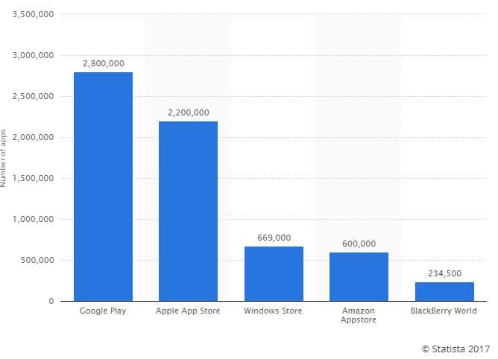Select the Apple App Store bar
The image size is (498, 359).
[x=188, y=211]
